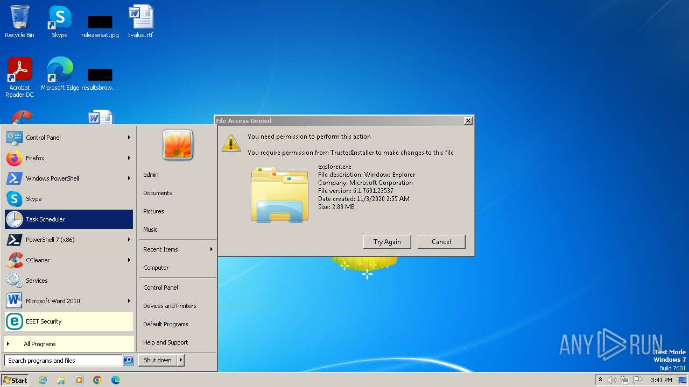
Task: Close the File Access Denied dialog
Action: click(468, 121)
